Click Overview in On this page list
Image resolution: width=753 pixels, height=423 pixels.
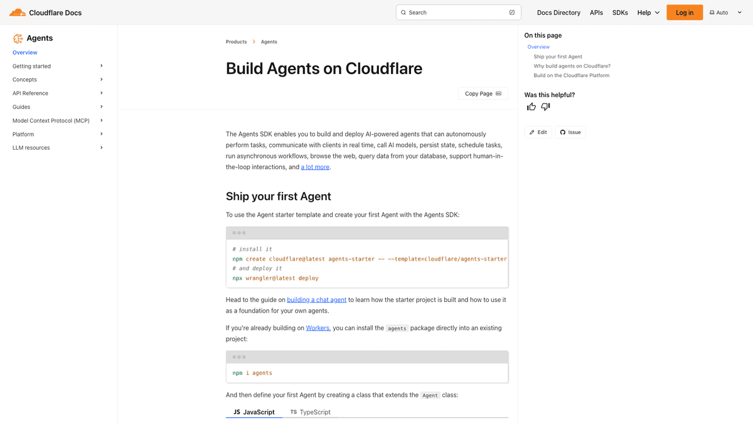tap(538, 47)
